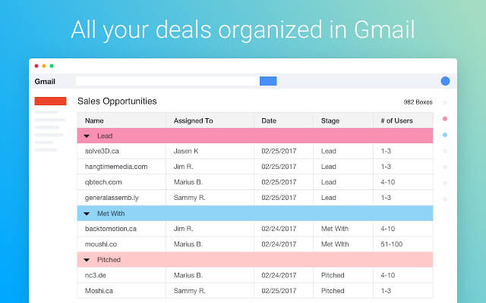The image size is (486, 303).
Task: Click the # of Users column header
Action: pyautogui.click(x=397, y=120)
